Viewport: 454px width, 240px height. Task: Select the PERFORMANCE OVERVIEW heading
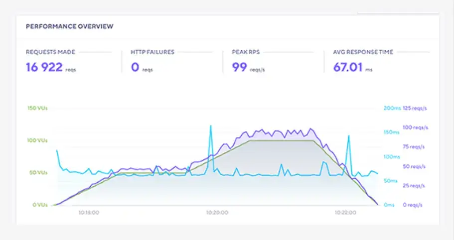point(69,26)
